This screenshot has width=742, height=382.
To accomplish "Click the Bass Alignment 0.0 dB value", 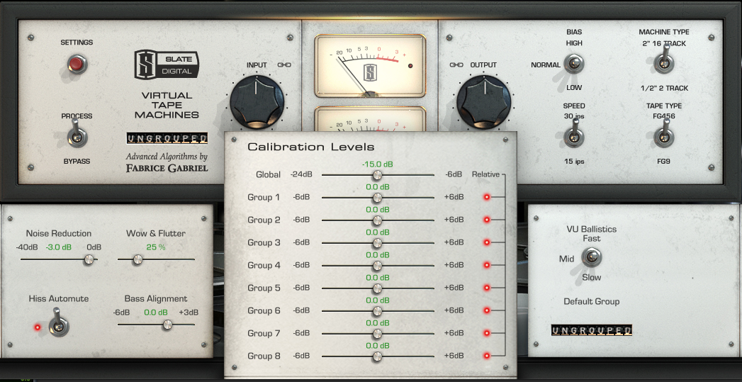I will (x=156, y=313).
